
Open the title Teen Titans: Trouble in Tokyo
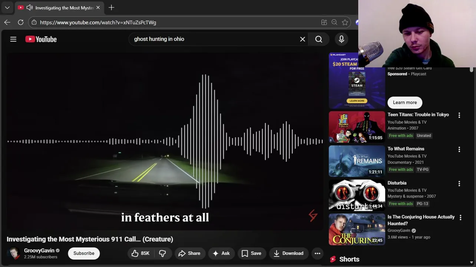418,115
